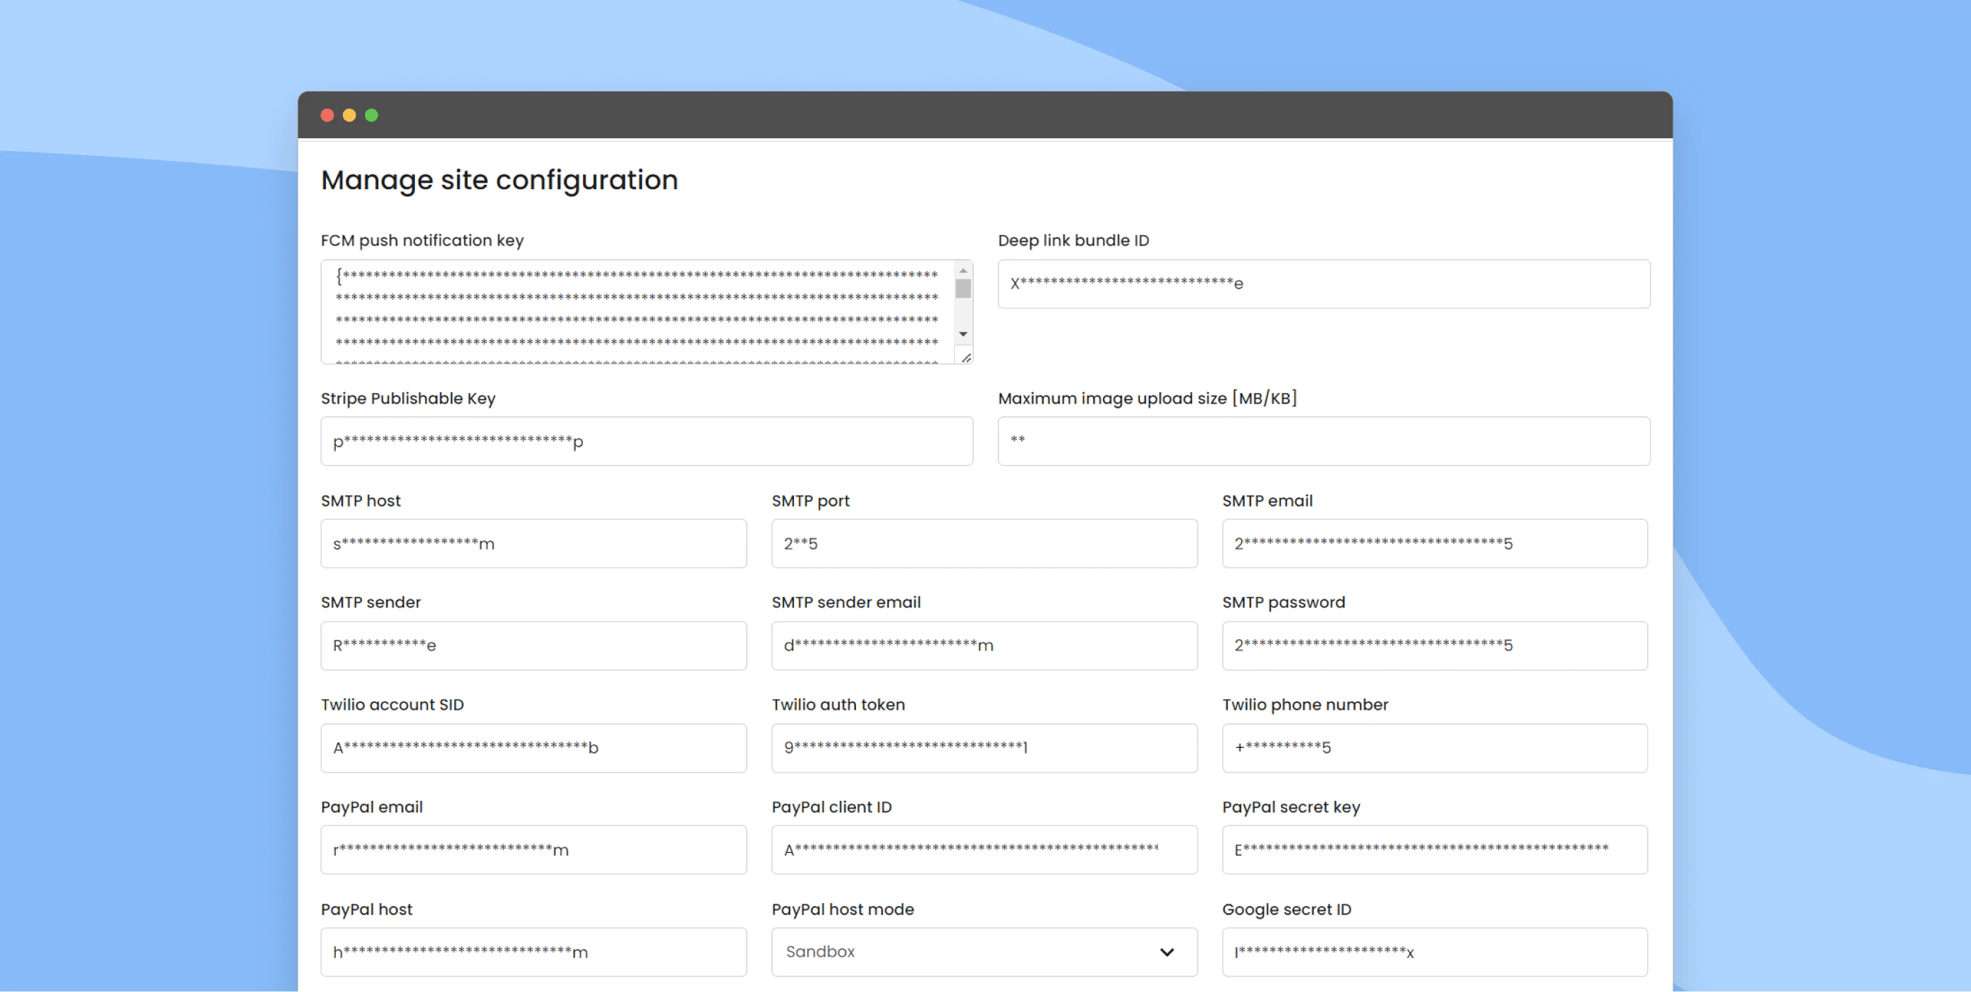The width and height of the screenshot is (1971, 992).
Task: Click the SMTP email input
Action: click(1435, 544)
